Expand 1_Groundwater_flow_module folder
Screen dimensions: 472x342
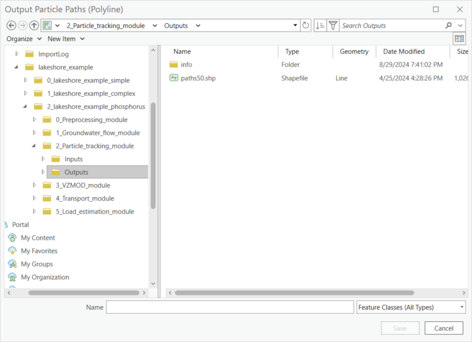(x=34, y=133)
